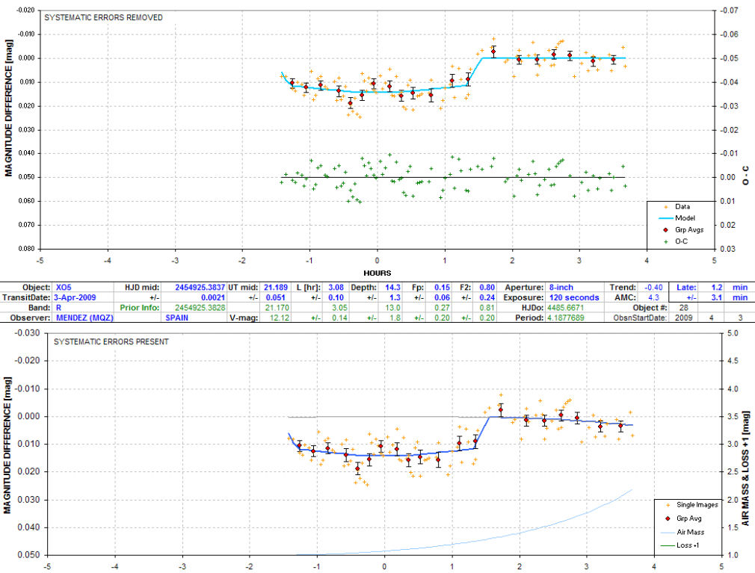The image size is (755, 573).
Task: Click the prior Fp value '0.27'
Action: click(x=442, y=308)
